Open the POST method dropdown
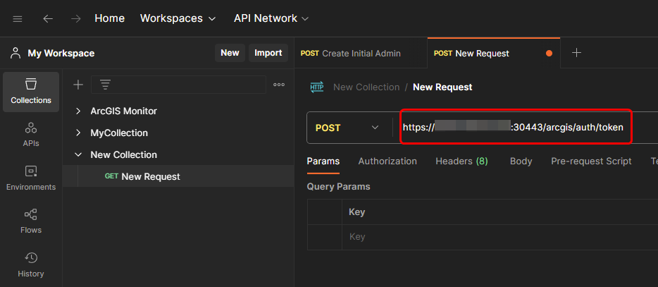Viewport: 658px width, 287px height. (x=348, y=128)
